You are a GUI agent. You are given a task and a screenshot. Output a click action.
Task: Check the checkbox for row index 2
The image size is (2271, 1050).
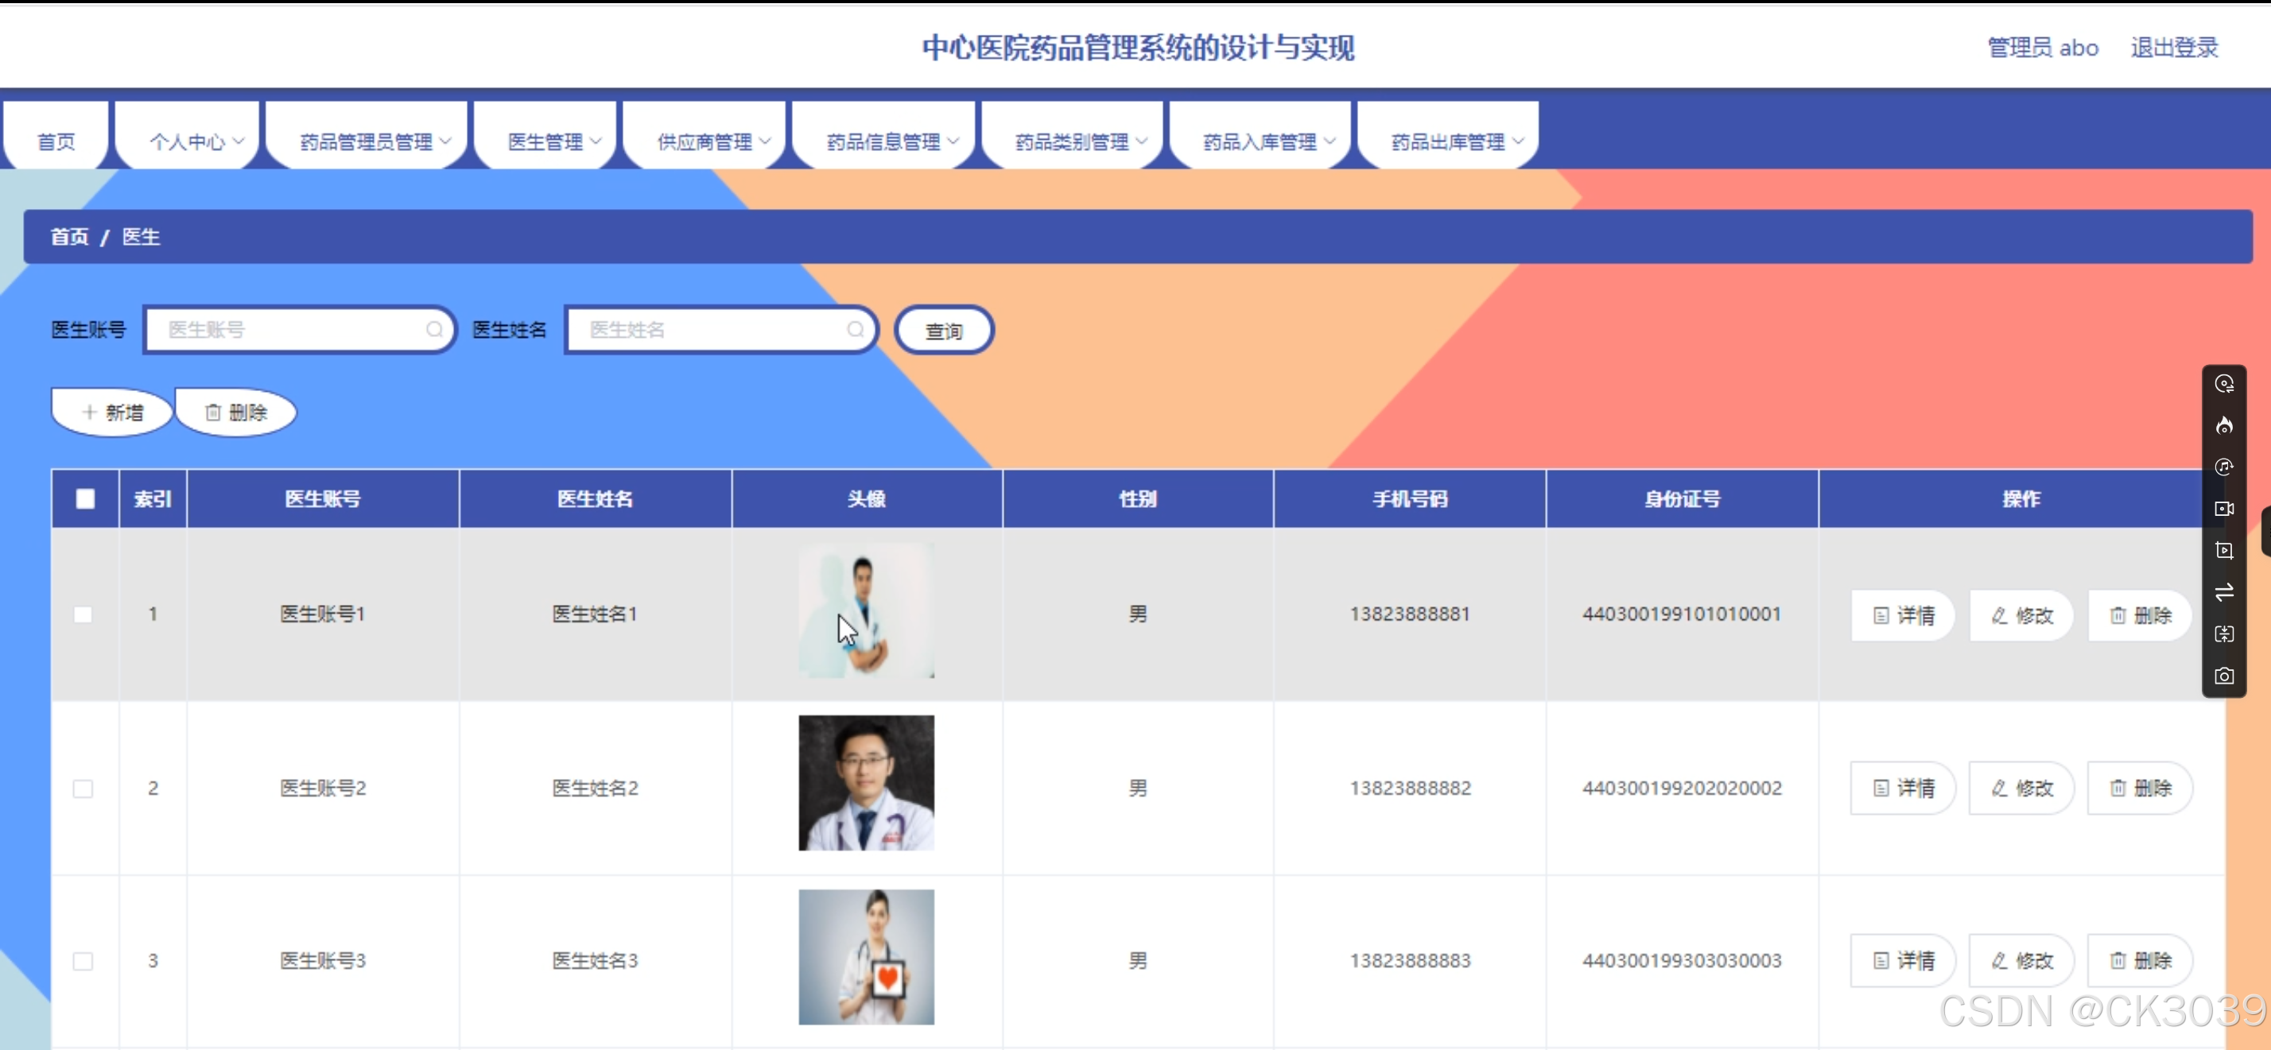click(x=83, y=788)
